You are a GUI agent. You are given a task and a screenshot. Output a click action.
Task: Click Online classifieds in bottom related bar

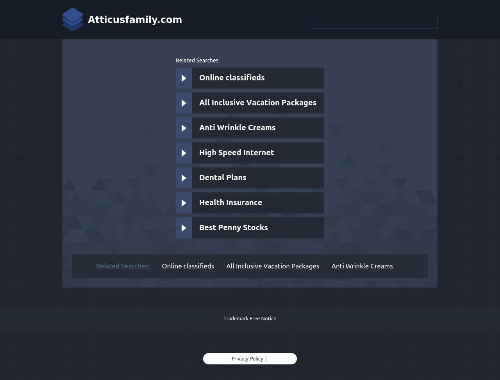pyautogui.click(x=188, y=266)
